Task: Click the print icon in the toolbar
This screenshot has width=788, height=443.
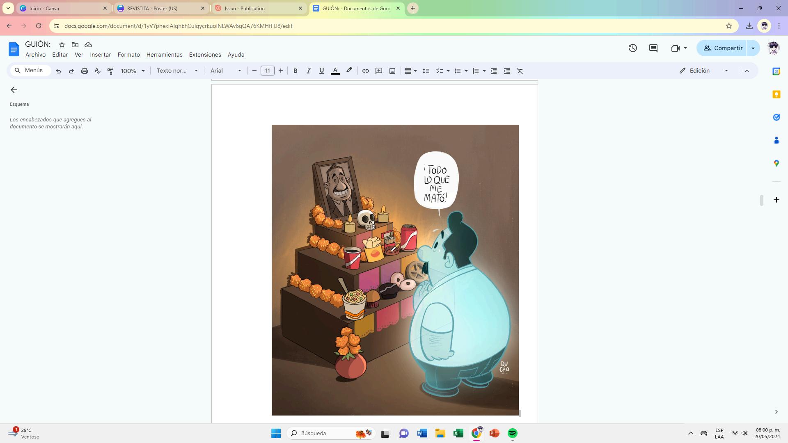Action: [x=85, y=71]
